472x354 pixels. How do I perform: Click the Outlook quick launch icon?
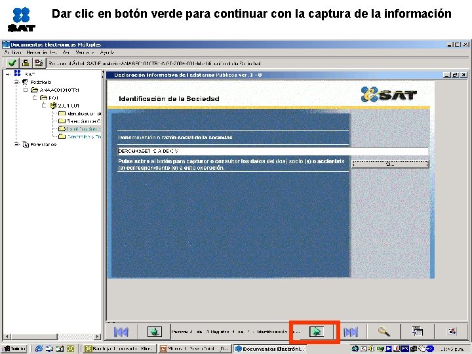[70, 349]
